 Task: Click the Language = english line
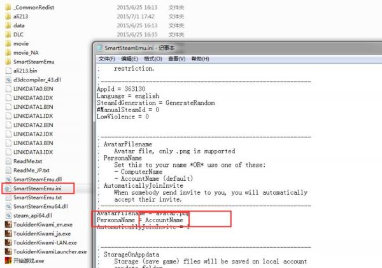click(x=128, y=95)
